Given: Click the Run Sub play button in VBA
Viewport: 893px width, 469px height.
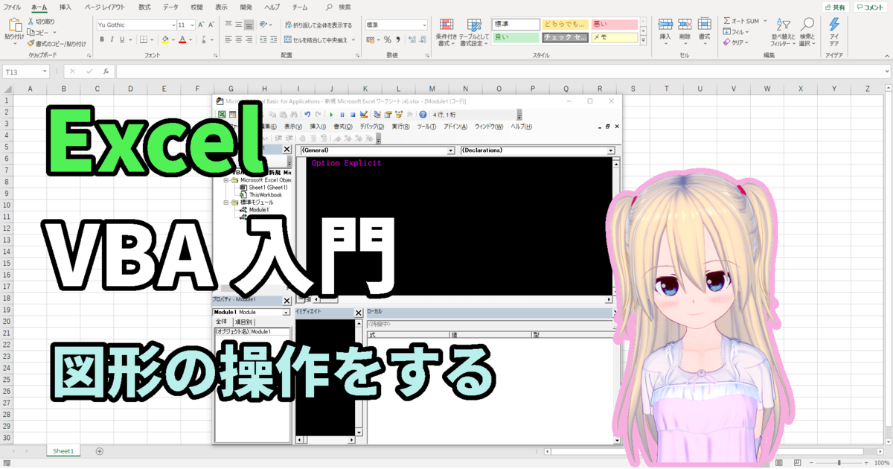Looking at the screenshot, I should [x=331, y=115].
